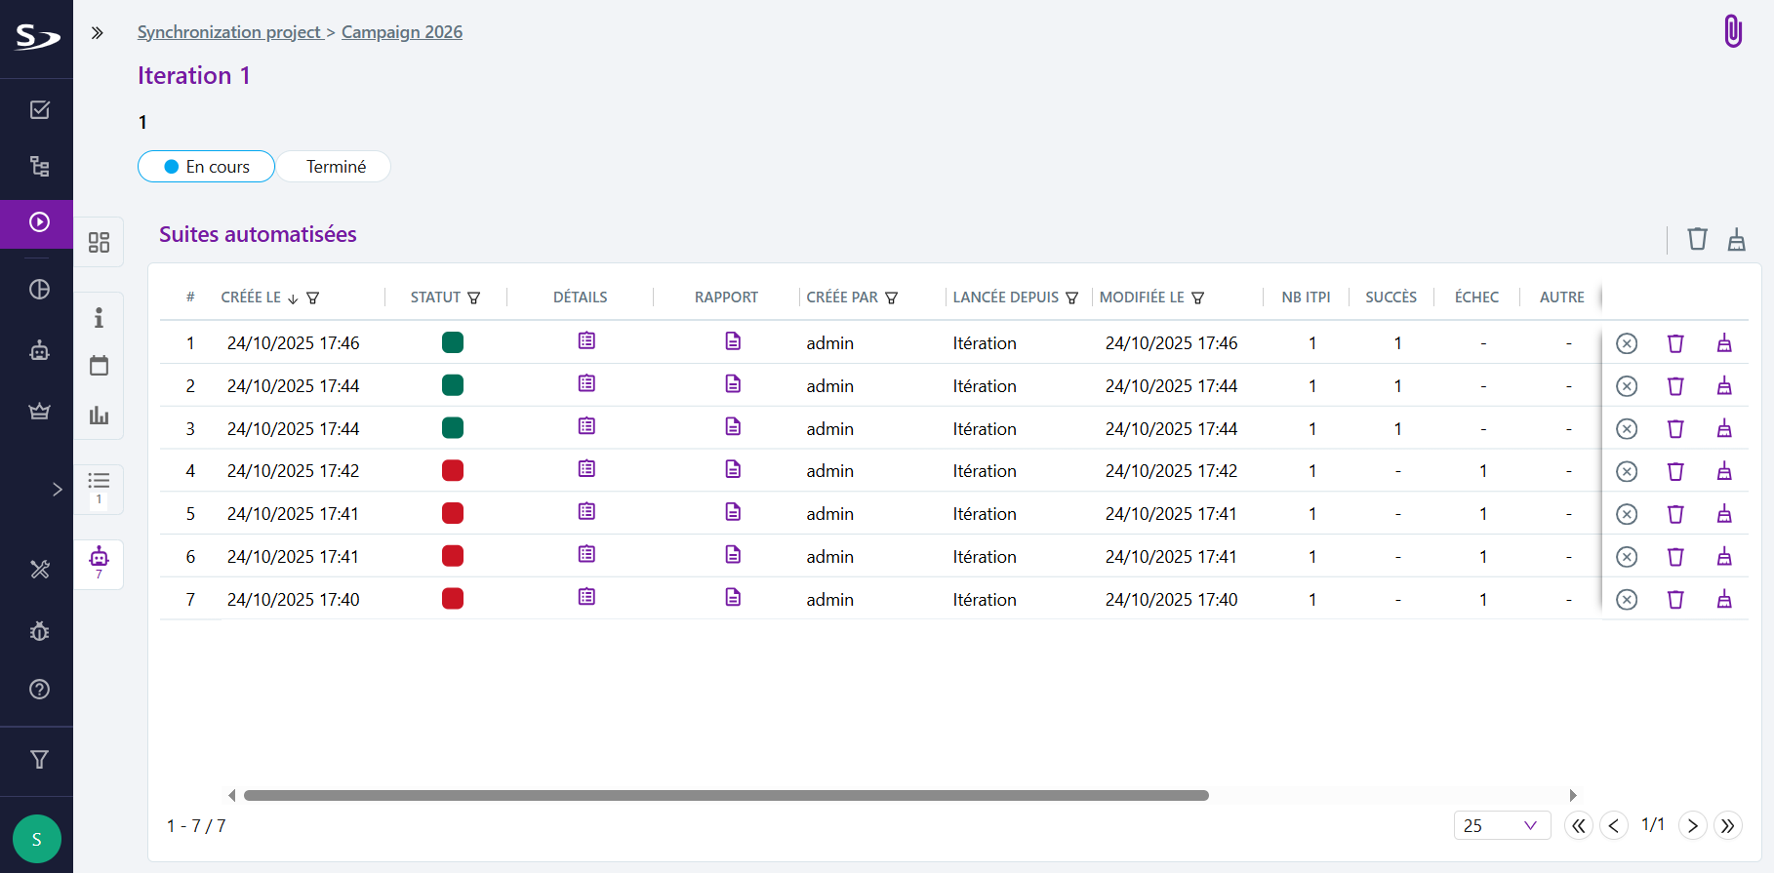Open details icon for suite row 1
Image resolution: width=1774 pixels, height=873 pixels.
[586, 341]
